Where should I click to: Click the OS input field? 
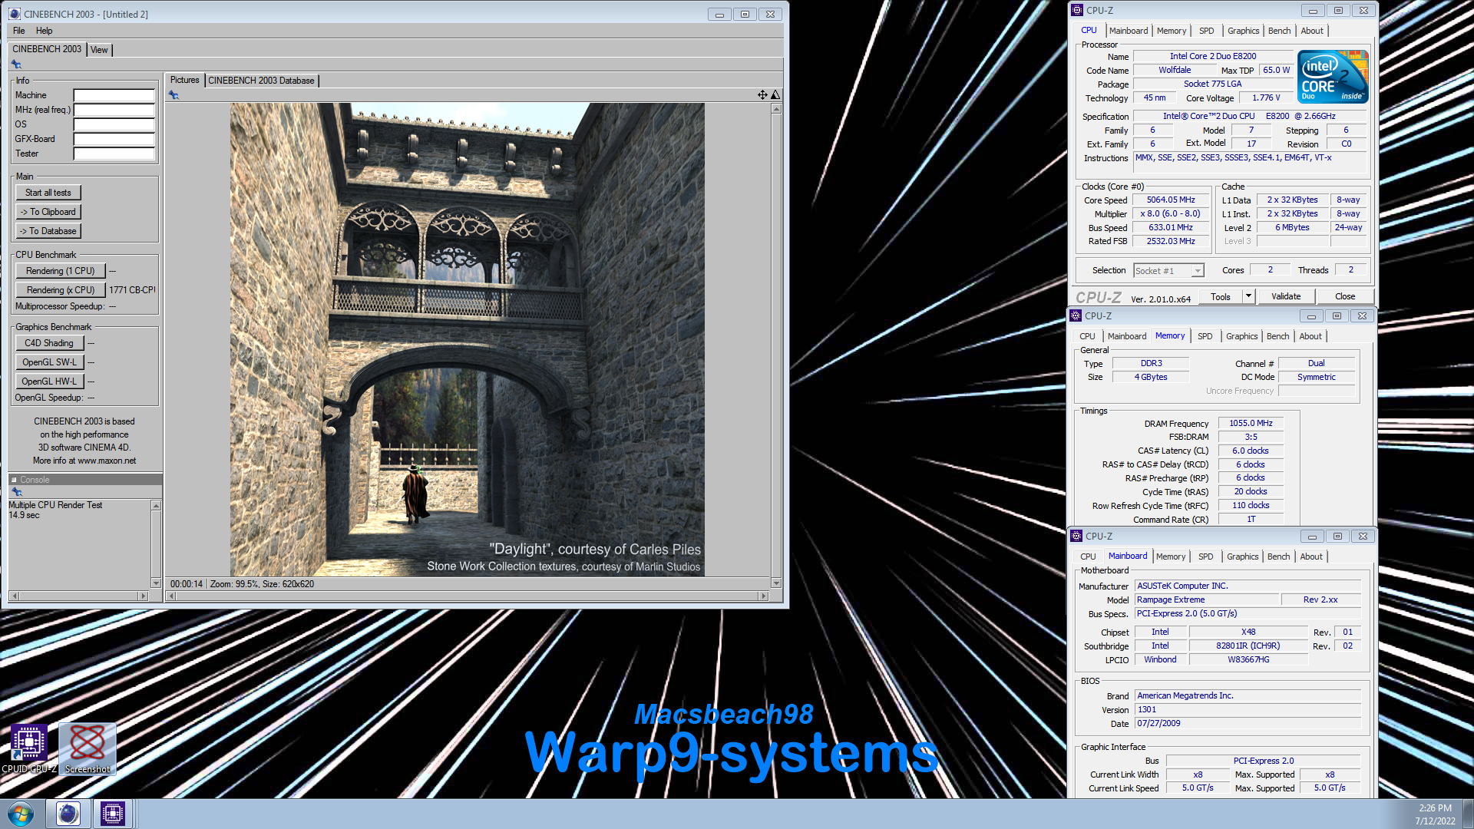114,124
